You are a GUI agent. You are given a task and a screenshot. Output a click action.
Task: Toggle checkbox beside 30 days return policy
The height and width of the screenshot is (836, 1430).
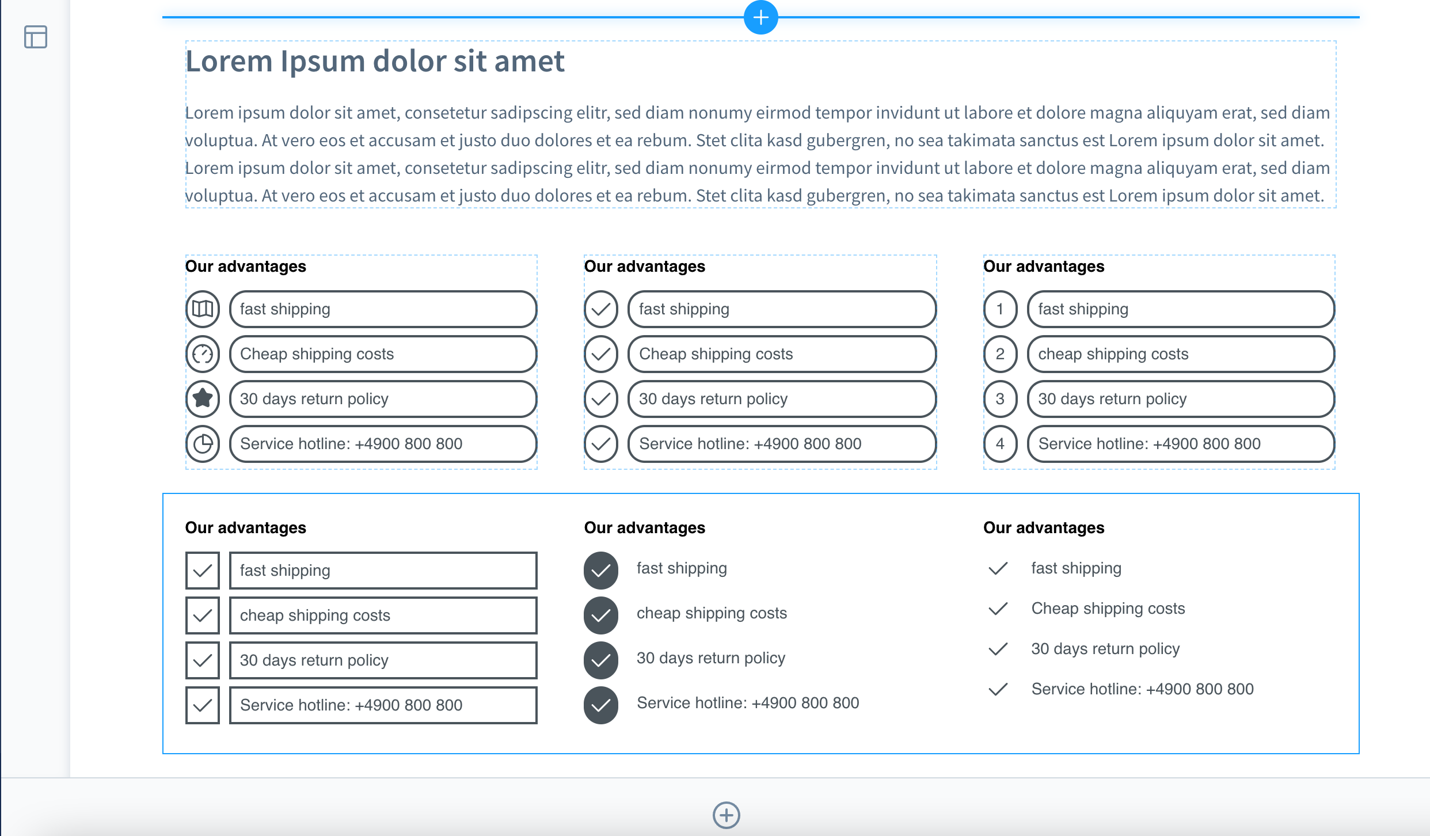click(x=203, y=659)
